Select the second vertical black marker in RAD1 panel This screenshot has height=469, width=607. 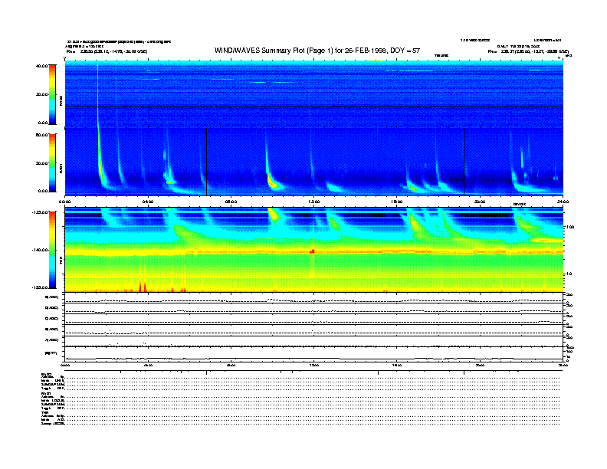(464, 162)
